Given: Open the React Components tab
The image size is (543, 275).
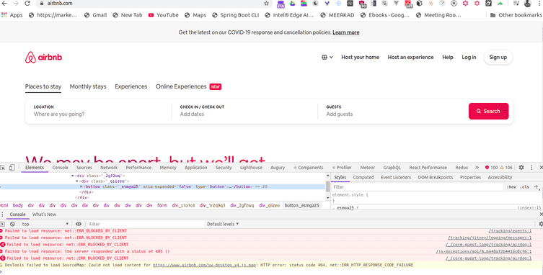Looking at the screenshot, I should (308, 168).
